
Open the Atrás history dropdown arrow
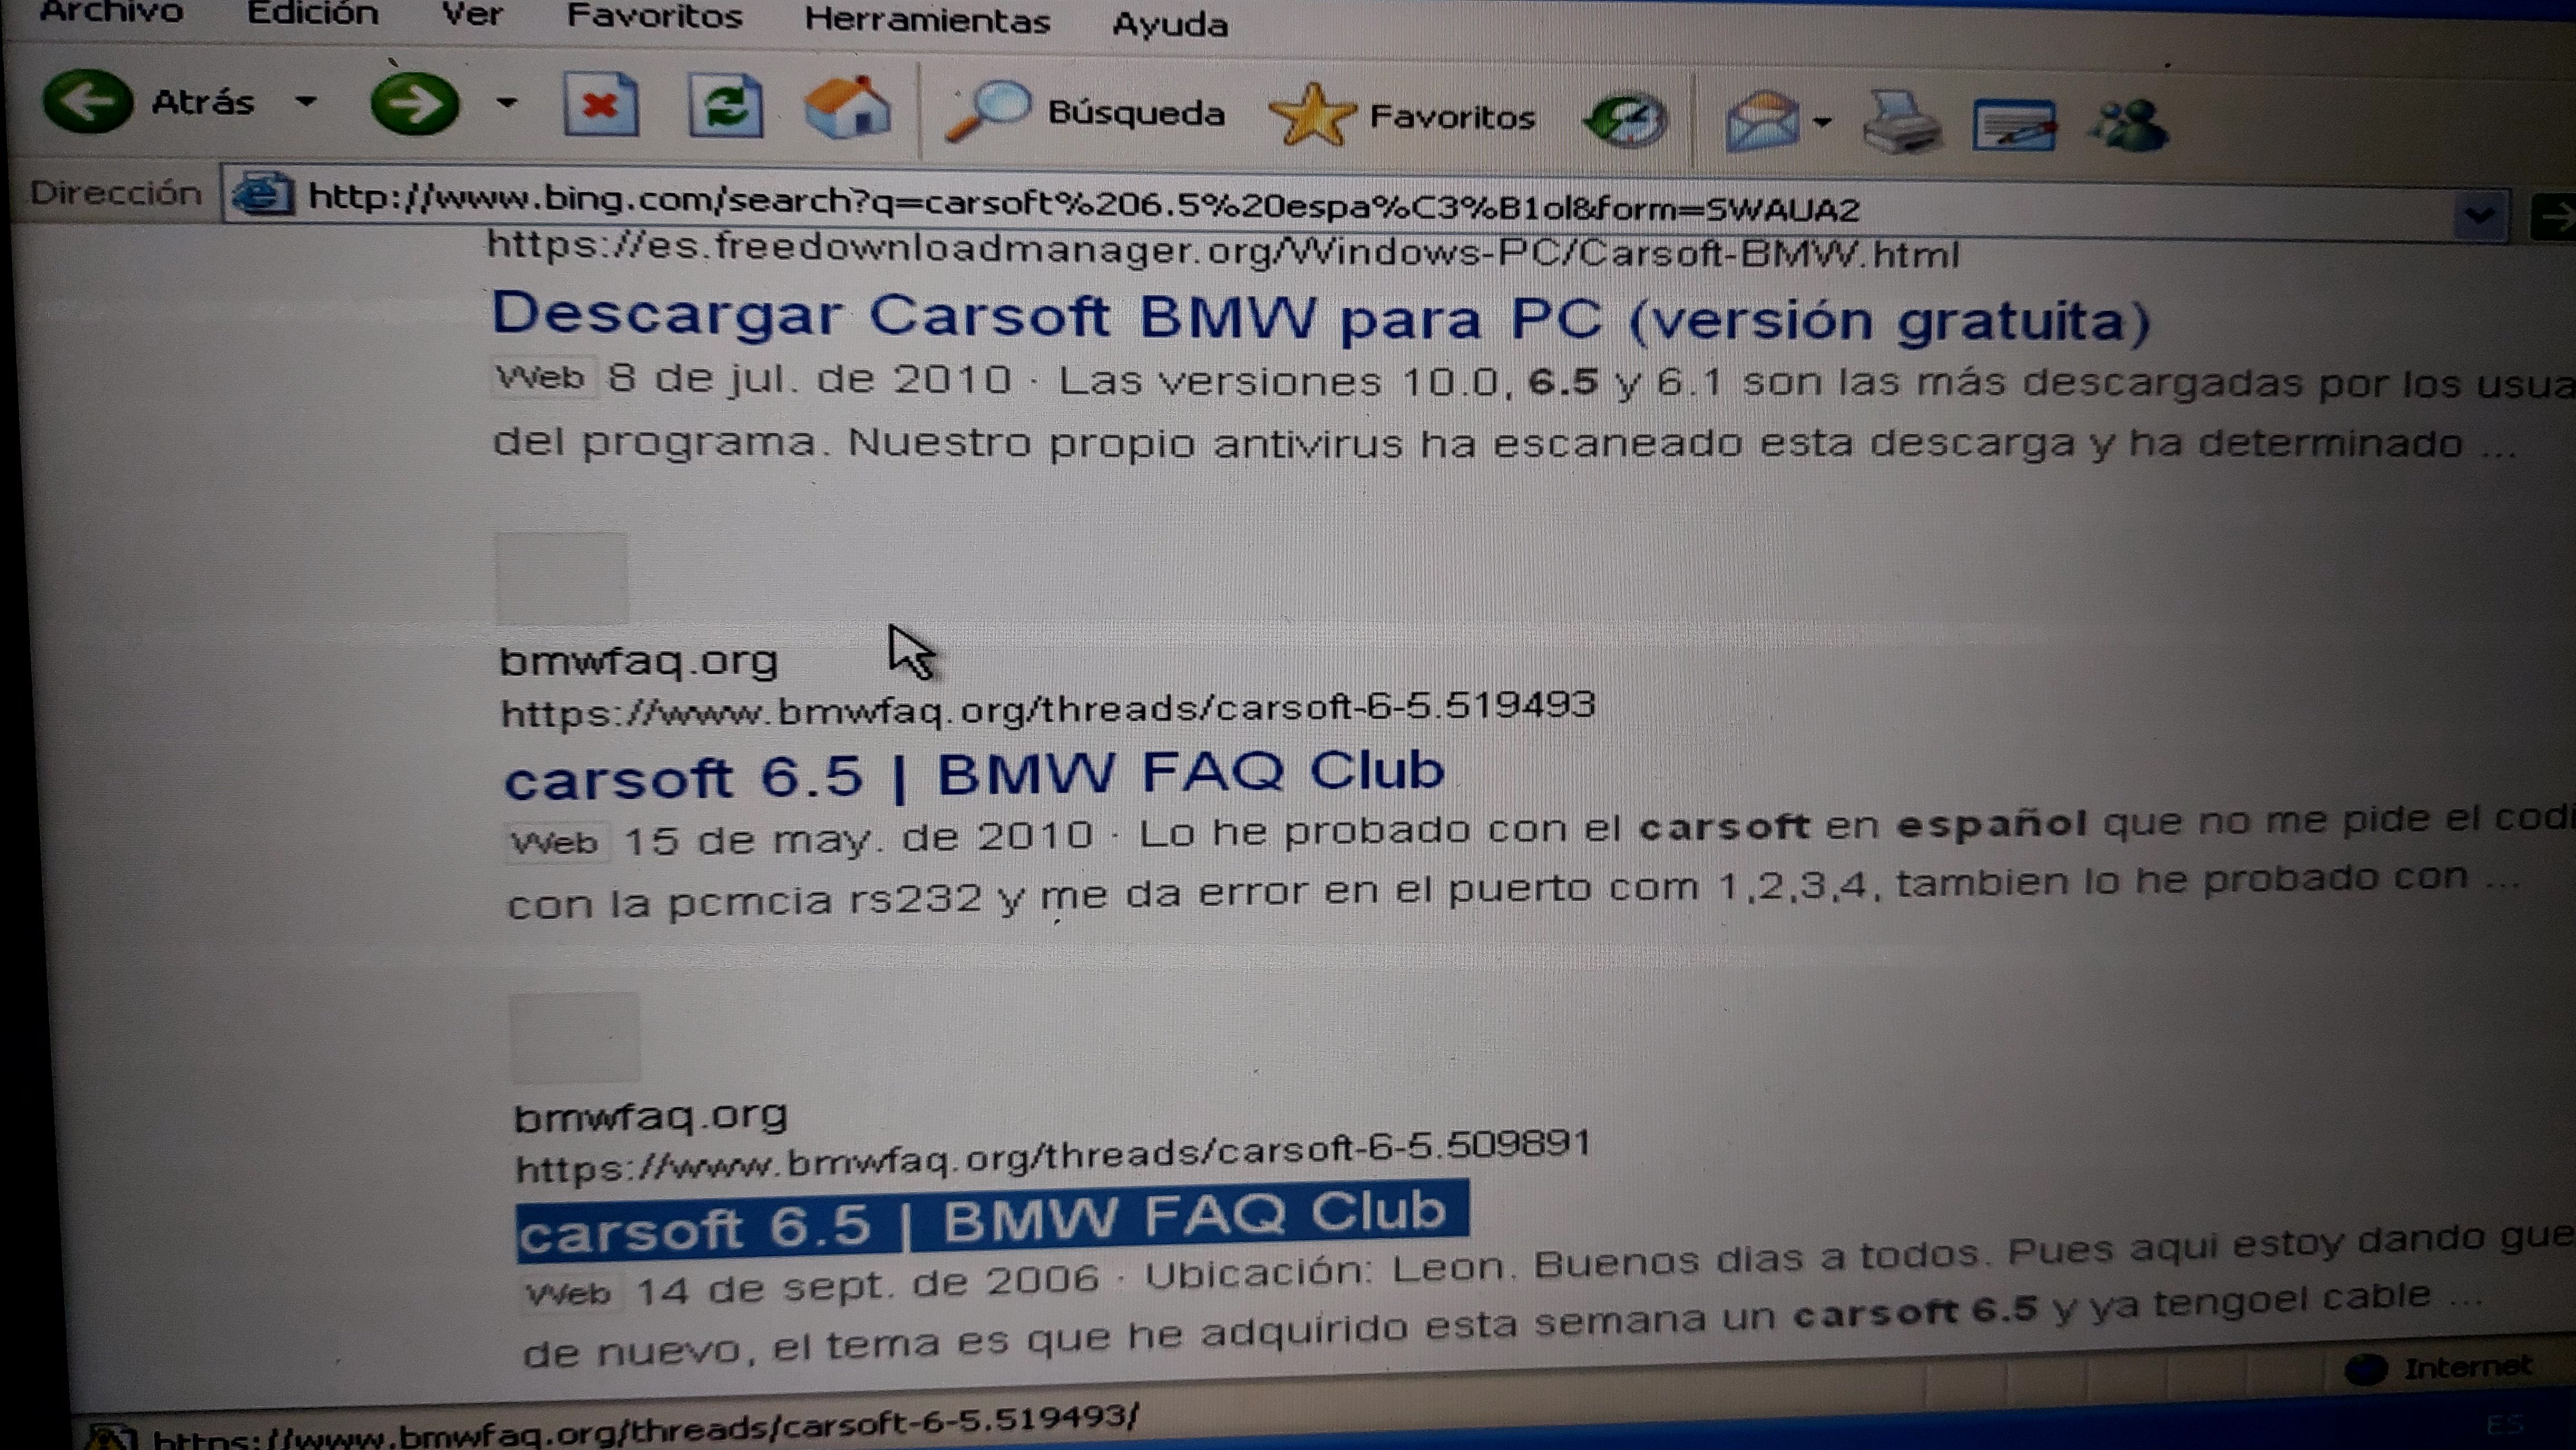(307, 101)
